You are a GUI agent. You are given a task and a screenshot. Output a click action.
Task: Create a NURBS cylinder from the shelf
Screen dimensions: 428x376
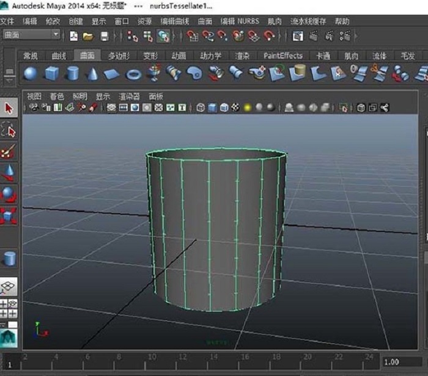pos(73,74)
